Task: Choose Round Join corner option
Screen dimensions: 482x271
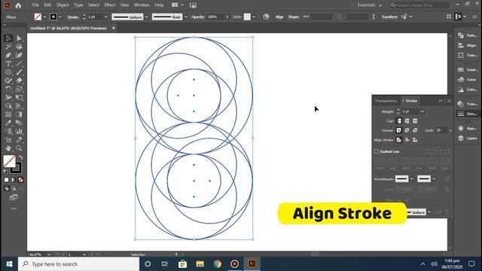Action: [x=407, y=130]
